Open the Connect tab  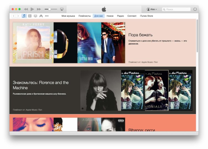pyautogui.click(x=132, y=16)
